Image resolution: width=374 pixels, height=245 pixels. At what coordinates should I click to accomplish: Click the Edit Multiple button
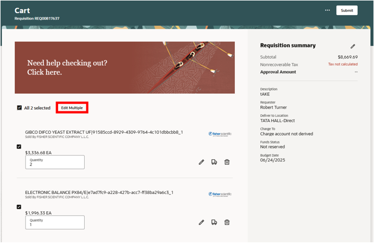[72, 108]
